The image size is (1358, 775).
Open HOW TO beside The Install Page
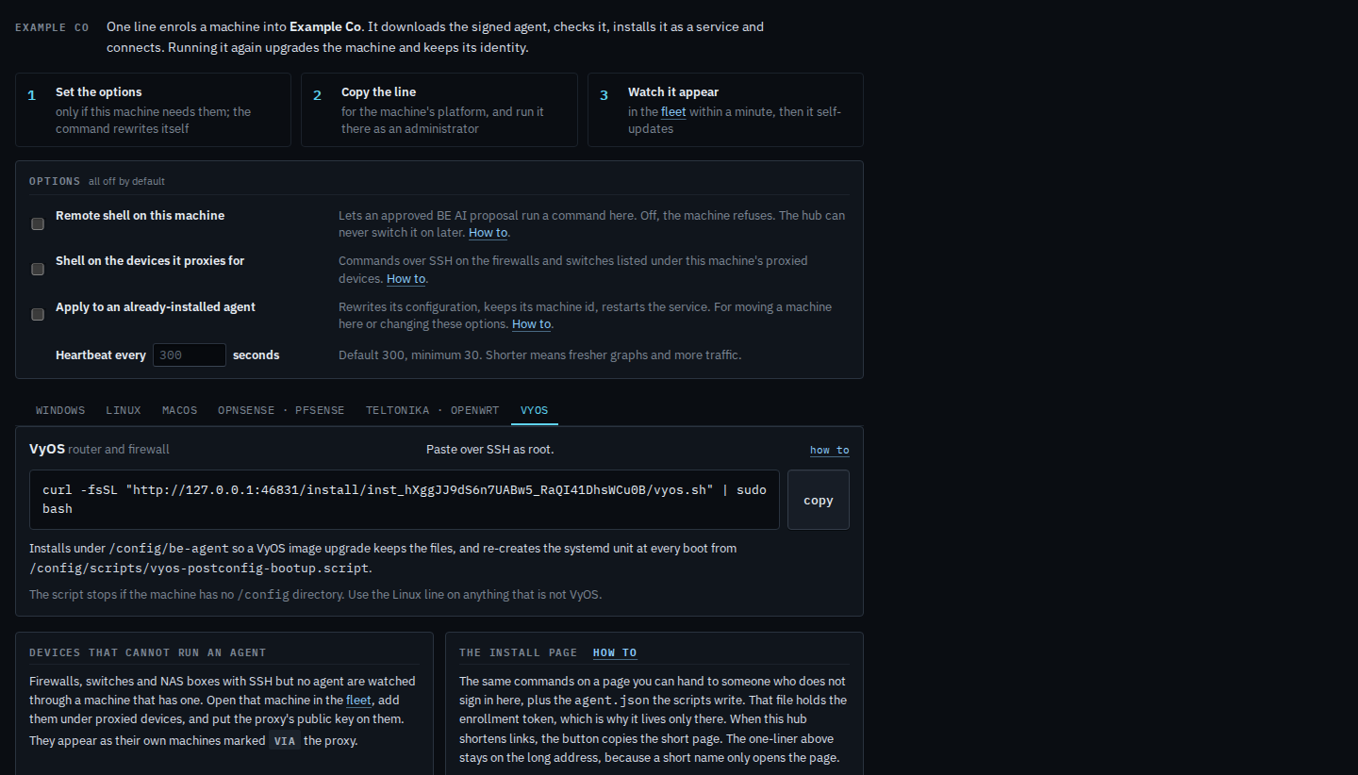coord(615,652)
